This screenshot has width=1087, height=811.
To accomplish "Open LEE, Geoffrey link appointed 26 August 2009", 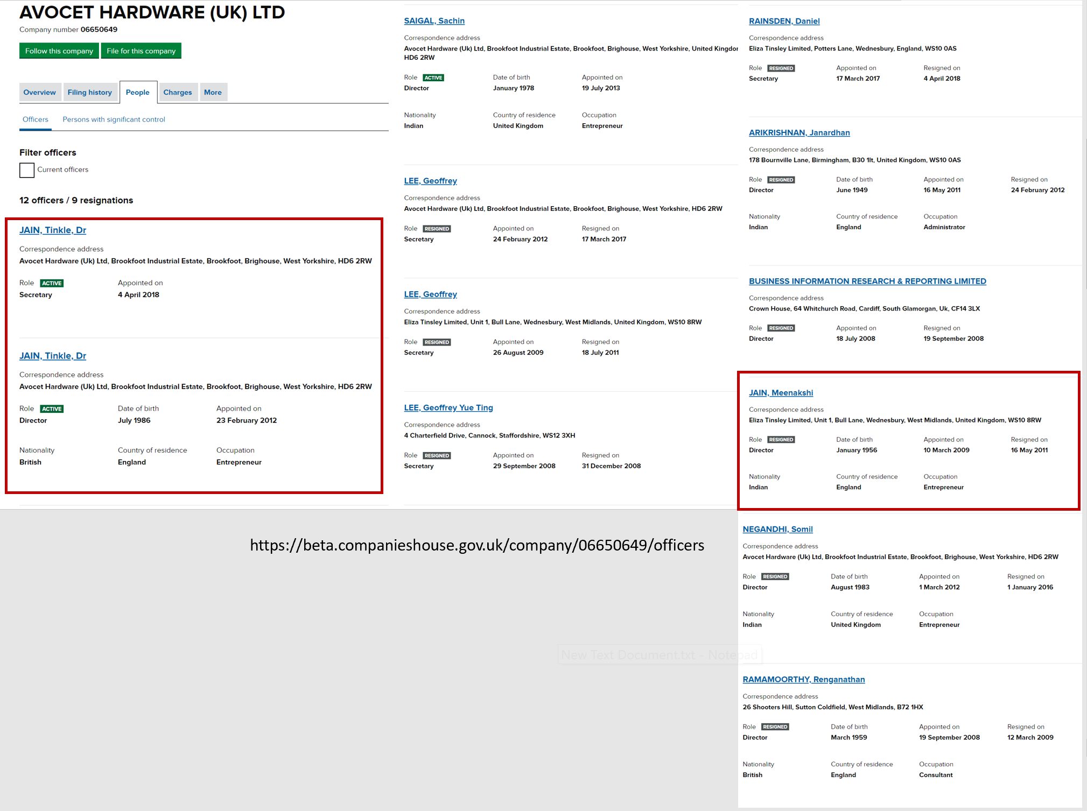I will [x=430, y=294].
